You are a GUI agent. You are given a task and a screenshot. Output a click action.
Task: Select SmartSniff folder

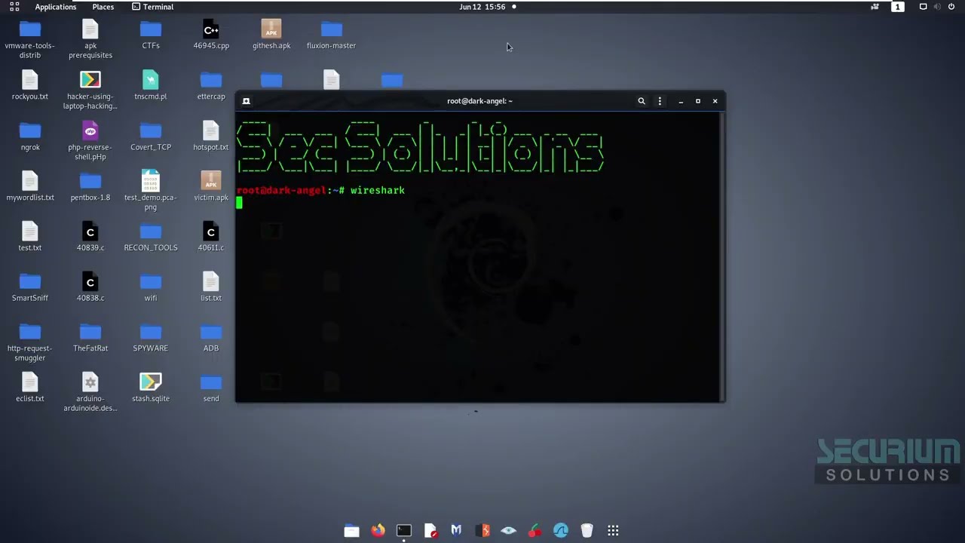(30, 287)
